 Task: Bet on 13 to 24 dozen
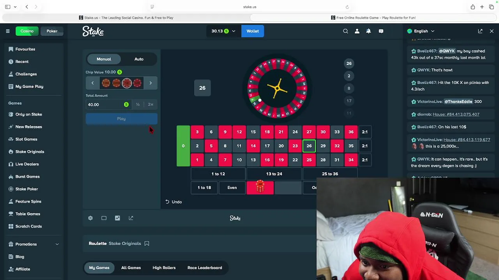(x=274, y=174)
